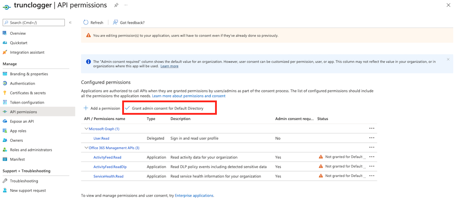Close the API permissions blade
This screenshot has width=455, height=209.
click(449, 5)
